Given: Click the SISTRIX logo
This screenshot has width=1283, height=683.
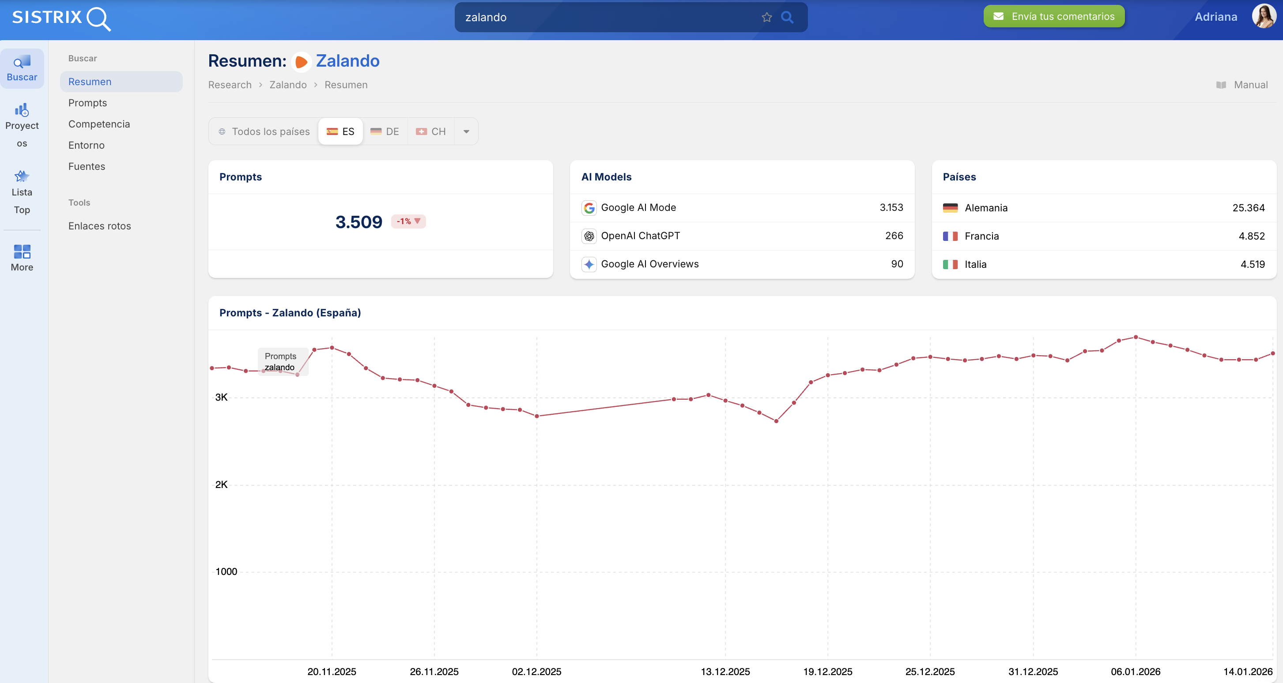Looking at the screenshot, I should [x=61, y=19].
